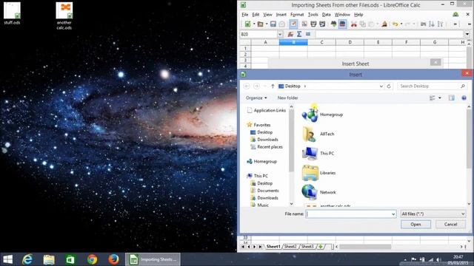Screen dimensions: 474x266
Task: Click the New spreadsheet icon in Calc toolbar
Action: (247, 24)
